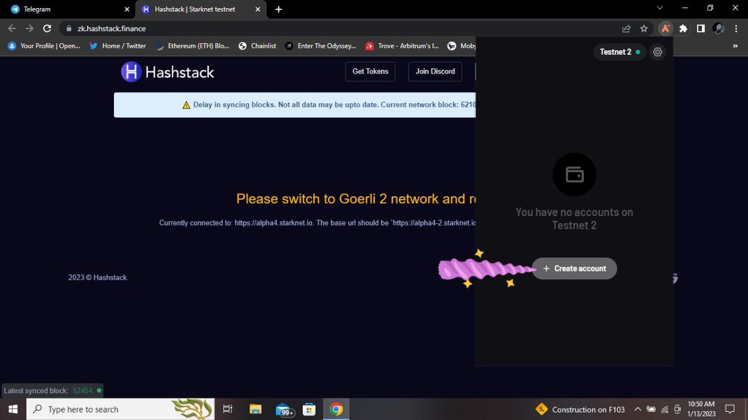
Task: Click the sync delay warning banner
Action: [294, 105]
